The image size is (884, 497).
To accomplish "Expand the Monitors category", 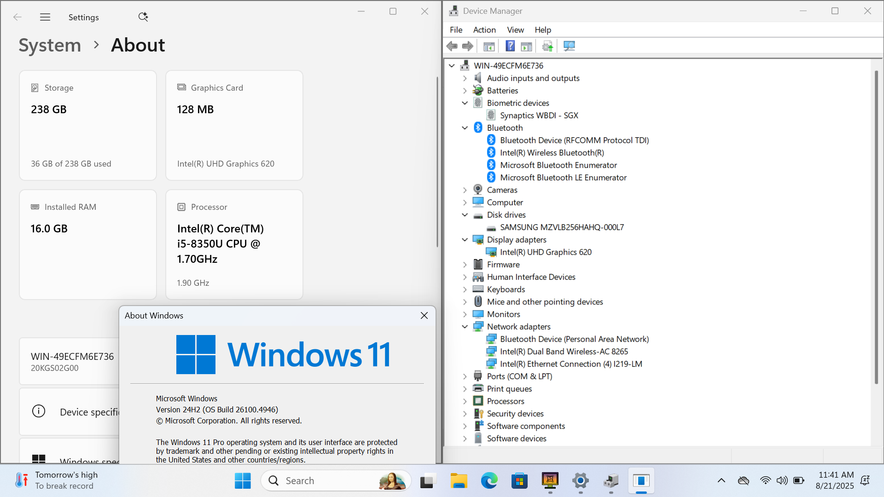I will point(465,314).
